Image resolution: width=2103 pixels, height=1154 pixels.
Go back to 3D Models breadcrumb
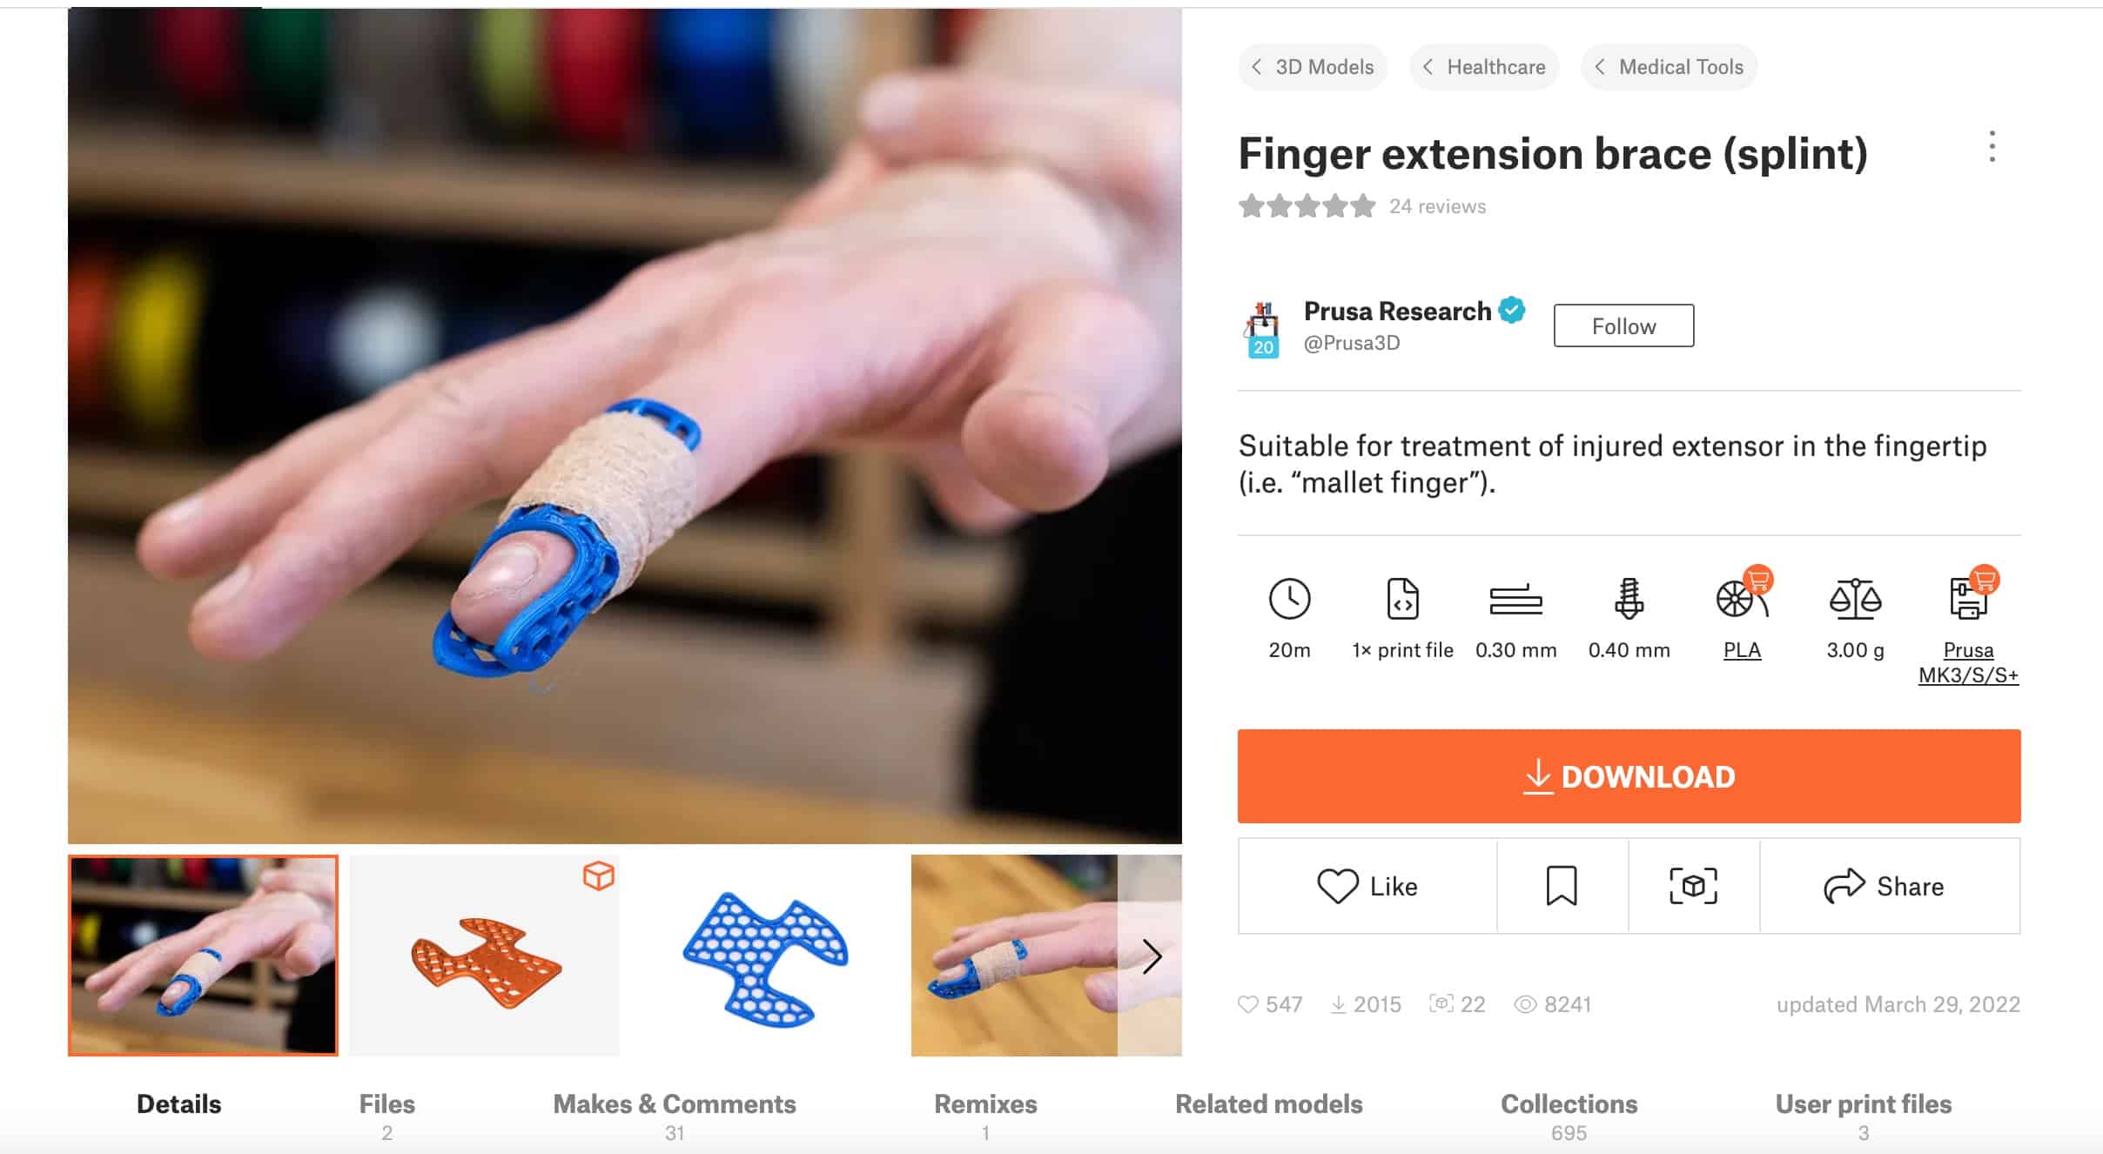click(1313, 67)
